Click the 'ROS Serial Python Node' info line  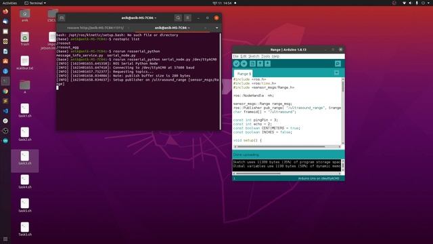(x=107, y=63)
